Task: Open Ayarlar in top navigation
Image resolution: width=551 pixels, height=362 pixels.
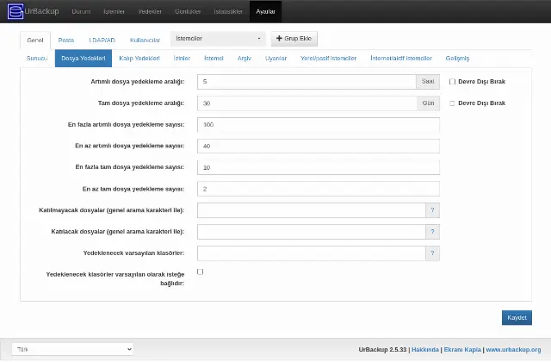Action: 266,11
